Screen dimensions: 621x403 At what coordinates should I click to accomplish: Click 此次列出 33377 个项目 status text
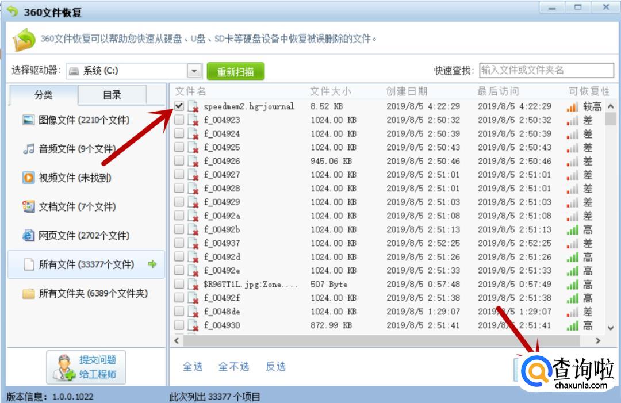click(x=214, y=397)
